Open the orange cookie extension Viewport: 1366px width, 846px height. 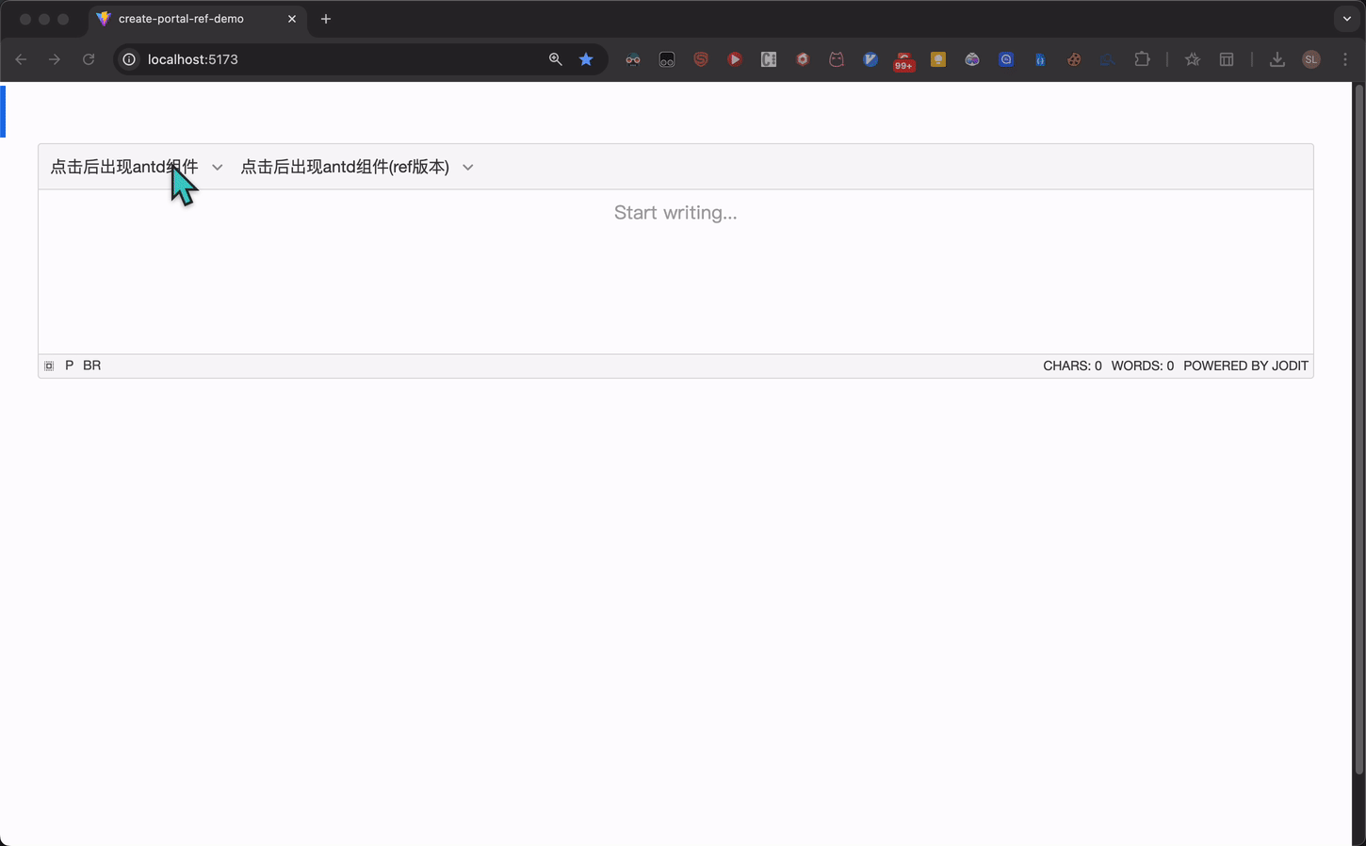[1074, 59]
